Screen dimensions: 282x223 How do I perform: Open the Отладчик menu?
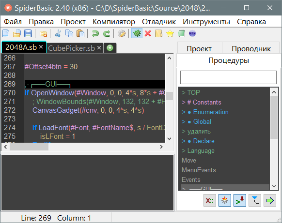coord(159,22)
